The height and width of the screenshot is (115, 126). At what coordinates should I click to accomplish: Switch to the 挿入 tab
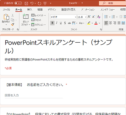click(29, 10)
